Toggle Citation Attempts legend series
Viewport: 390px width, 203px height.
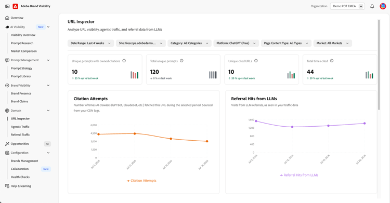coord(141,181)
